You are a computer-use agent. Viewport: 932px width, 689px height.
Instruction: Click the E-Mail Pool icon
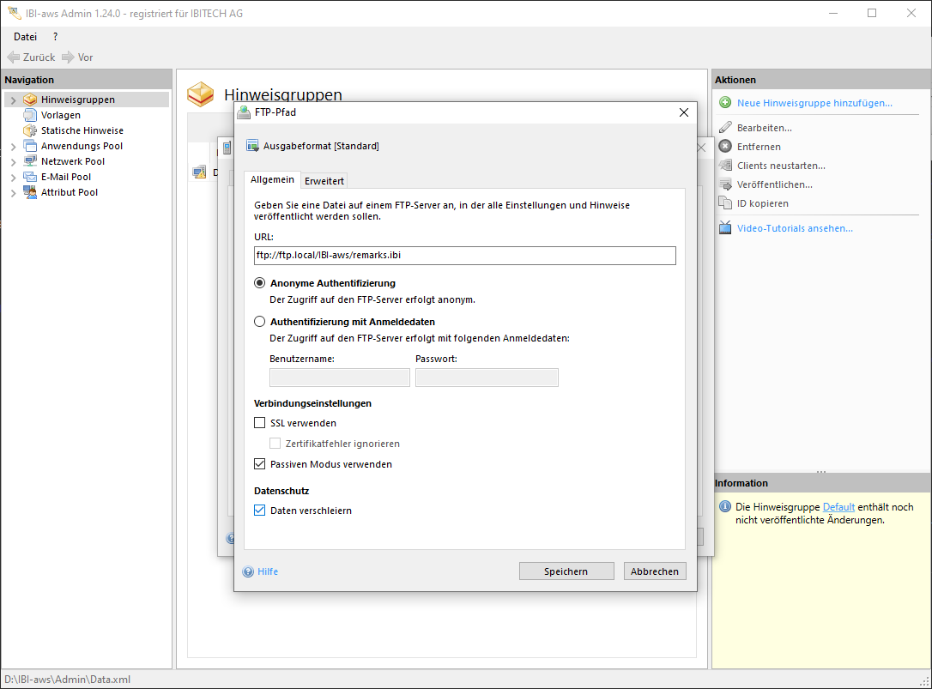point(30,177)
